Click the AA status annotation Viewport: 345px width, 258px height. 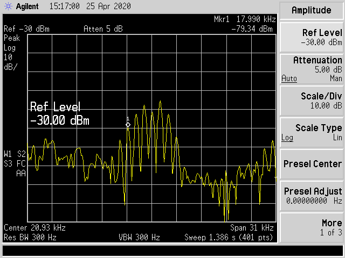click(x=21, y=173)
